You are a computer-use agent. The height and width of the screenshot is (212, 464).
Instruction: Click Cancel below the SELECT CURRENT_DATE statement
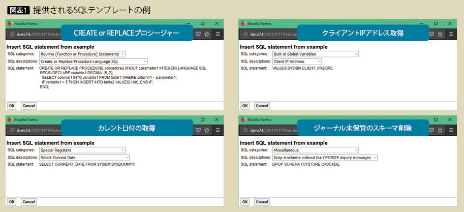pyautogui.click(x=28, y=202)
